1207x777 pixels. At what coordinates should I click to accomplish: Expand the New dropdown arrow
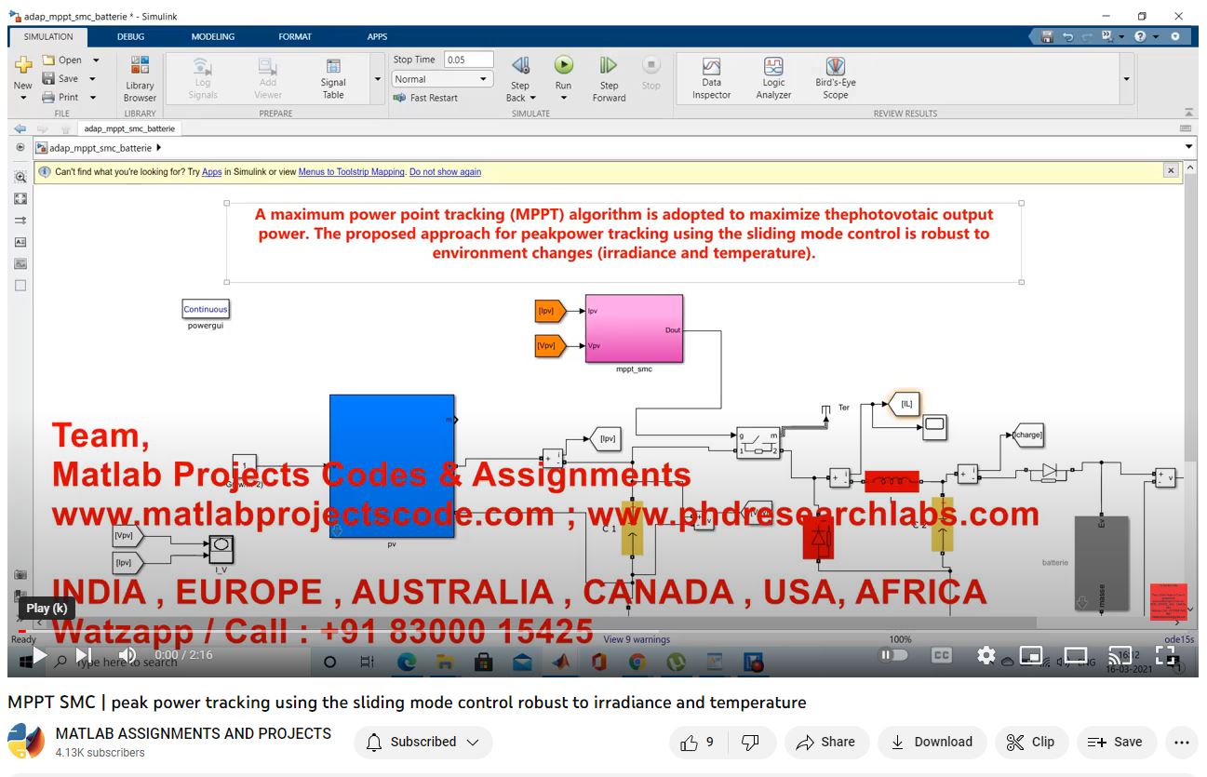[x=23, y=98]
